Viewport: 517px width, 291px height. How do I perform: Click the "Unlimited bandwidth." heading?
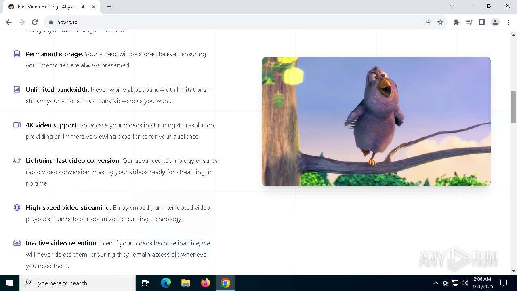(x=57, y=89)
